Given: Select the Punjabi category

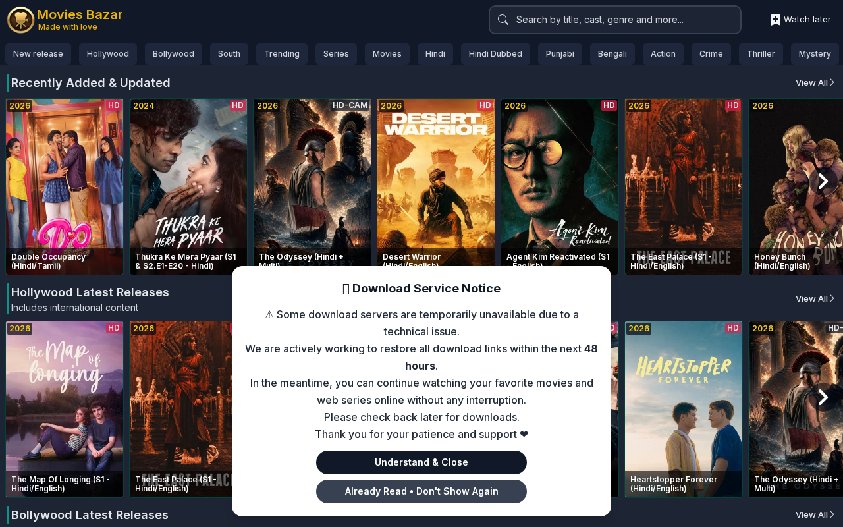Looking at the screenshot, I should tap(560, 54).
